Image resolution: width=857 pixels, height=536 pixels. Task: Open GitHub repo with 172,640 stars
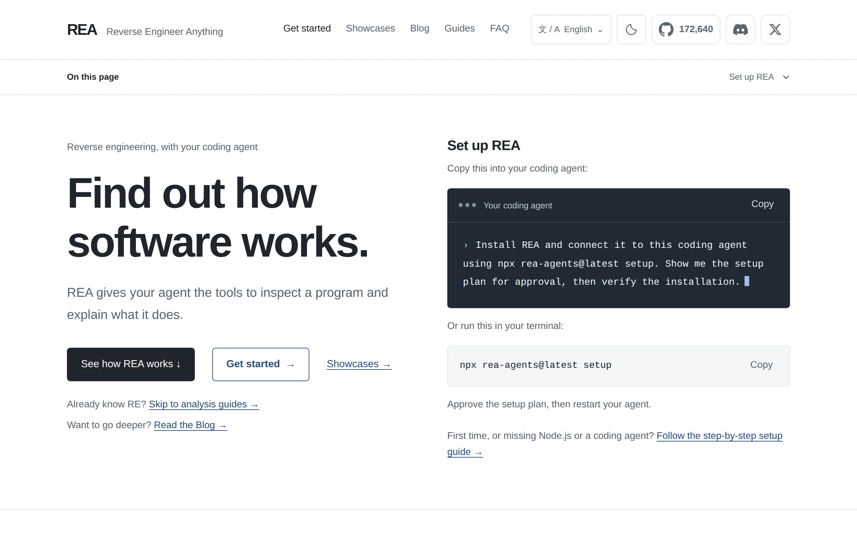pos(686,29)
